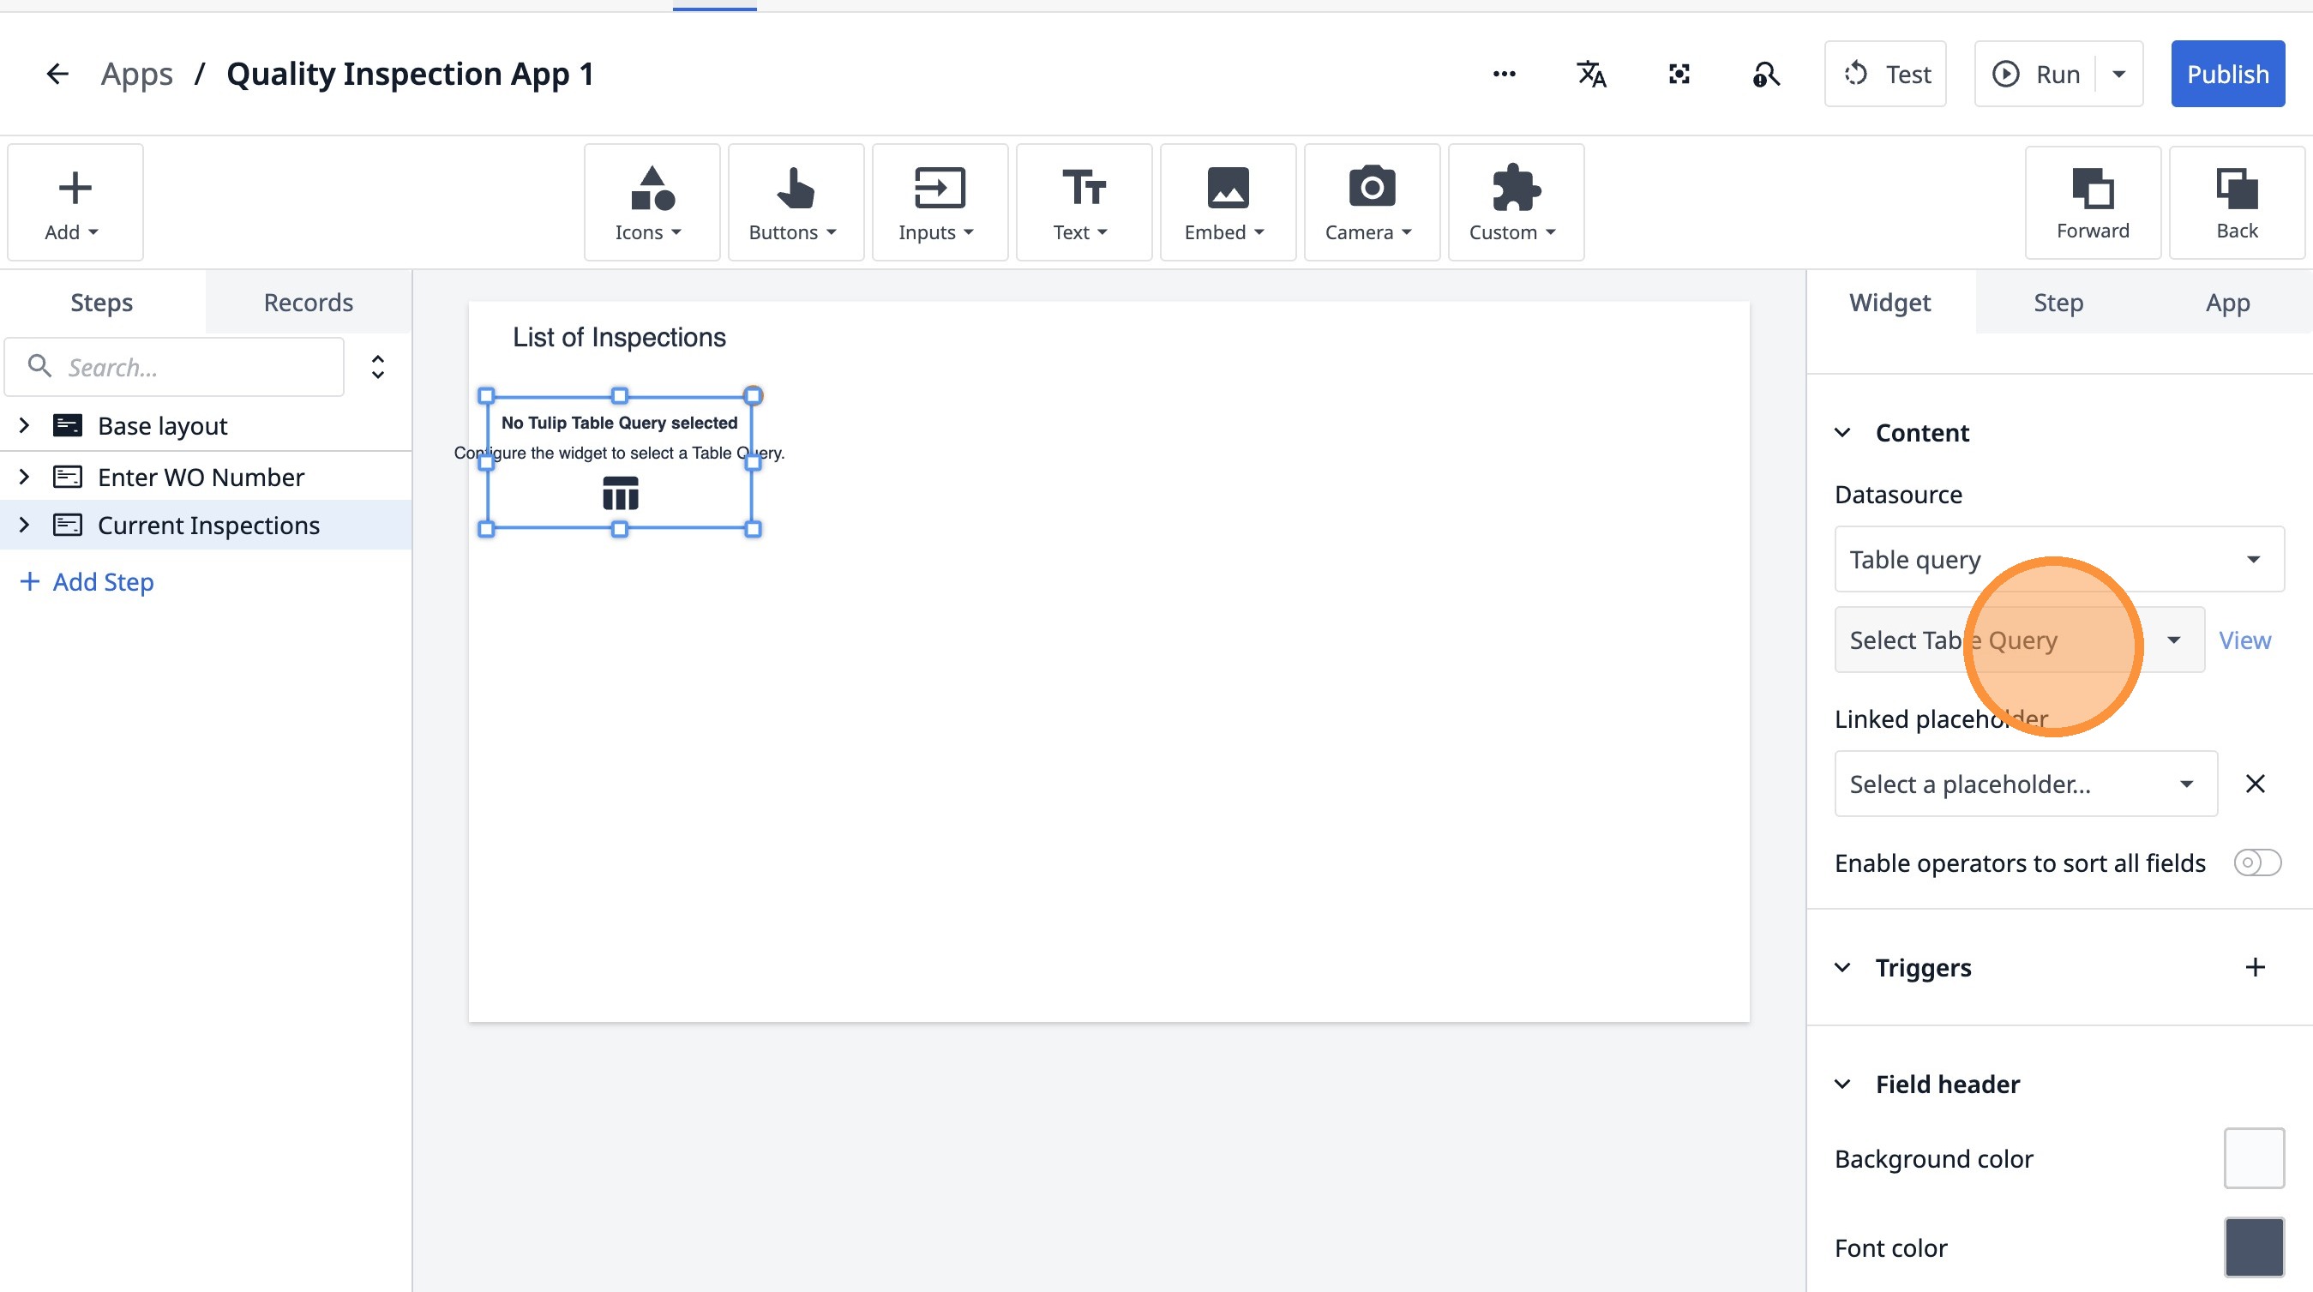The image size is (2313, 1292).
Task: Open the Buttons widget menu
Action: pyautogui.click(x=795, y=203)
